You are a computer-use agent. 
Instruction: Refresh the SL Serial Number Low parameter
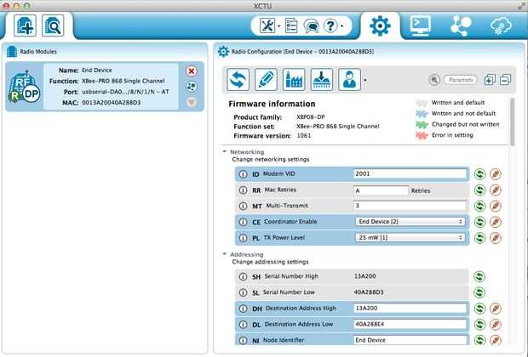[479, 292]
